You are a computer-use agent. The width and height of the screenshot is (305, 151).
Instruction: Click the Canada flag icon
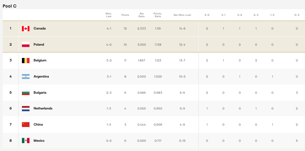point(26,28)
